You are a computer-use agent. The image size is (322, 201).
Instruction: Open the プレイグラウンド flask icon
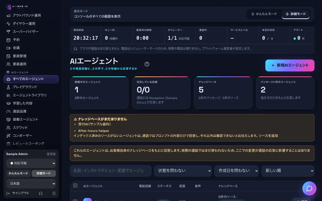point(8,87)
